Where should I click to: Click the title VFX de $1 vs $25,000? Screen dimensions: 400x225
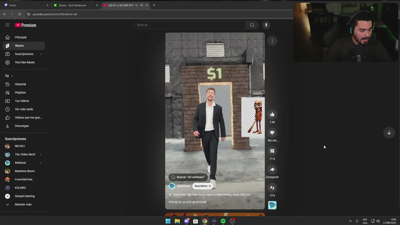click(187, 202)
